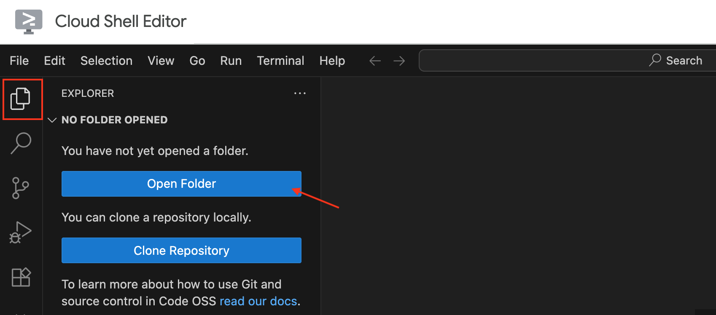Follow the "read our docs" link
Image resolution: width=716 pixels, height=315 pixels.
point(258,301)
